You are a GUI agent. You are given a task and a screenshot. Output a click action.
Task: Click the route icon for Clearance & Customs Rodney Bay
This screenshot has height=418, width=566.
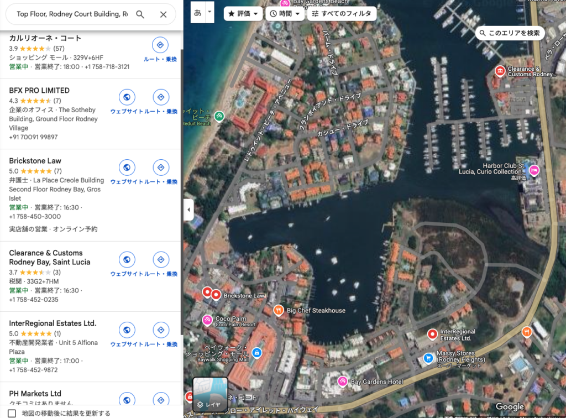[161, 259]
